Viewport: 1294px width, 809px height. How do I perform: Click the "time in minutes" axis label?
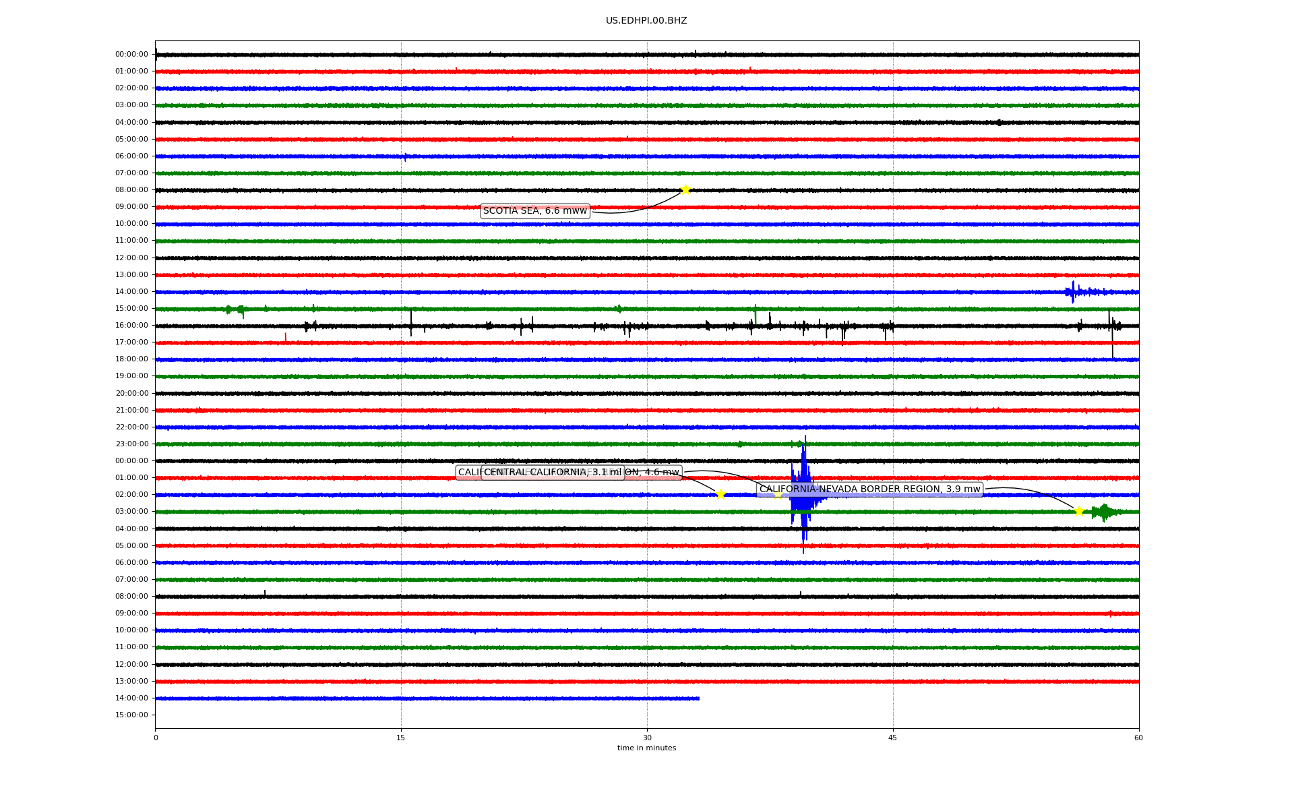646,748
